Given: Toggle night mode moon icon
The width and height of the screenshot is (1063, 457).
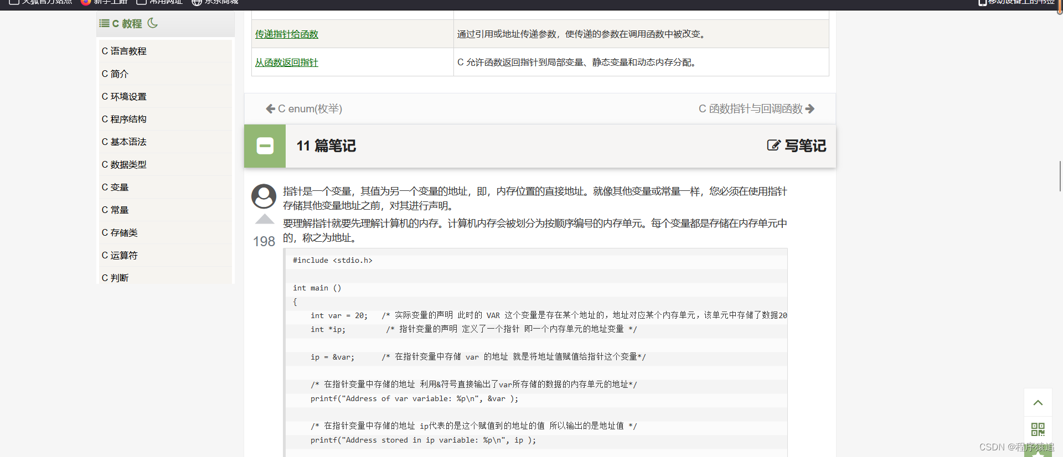Looking at the screenshot, I should pyautogui.click(x=153, y=23).
